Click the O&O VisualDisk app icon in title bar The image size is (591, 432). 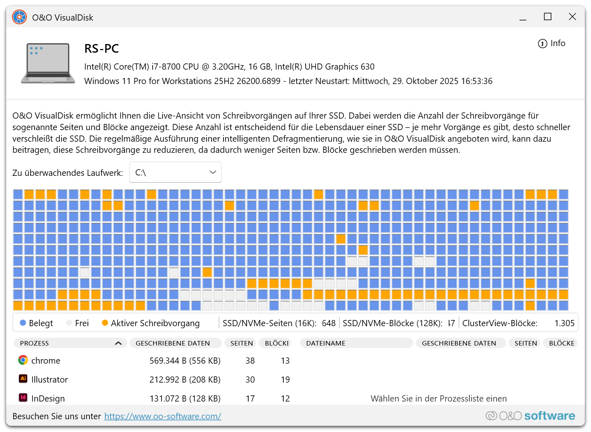coord(19,17)
